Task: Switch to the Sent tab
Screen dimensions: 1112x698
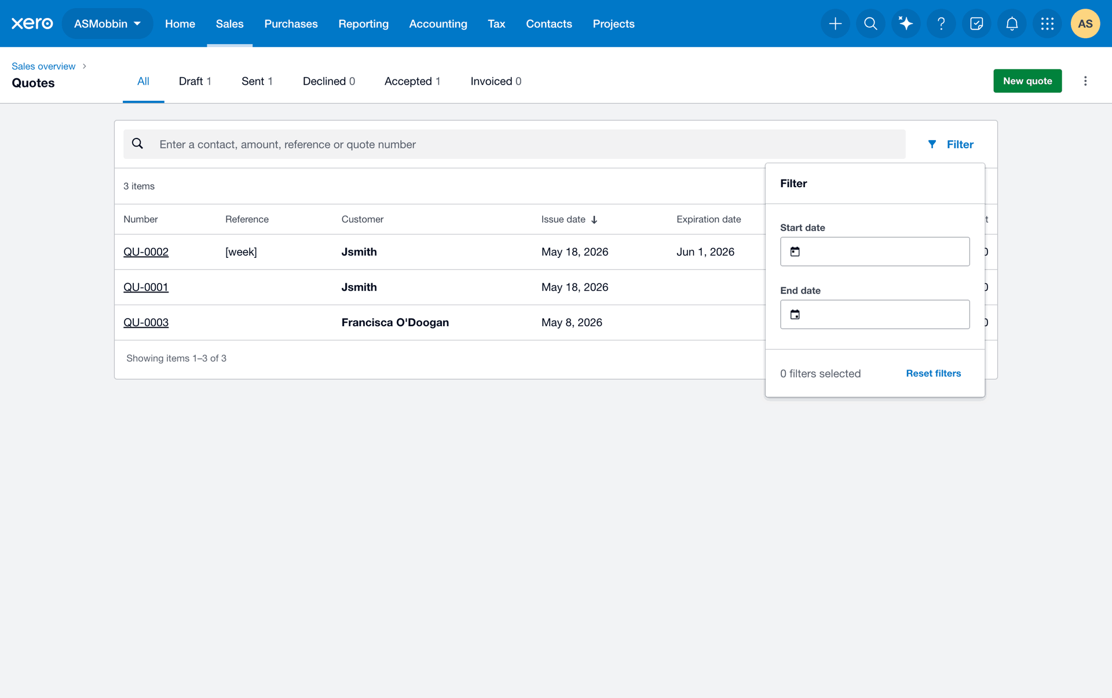Action: pos(257,81)
